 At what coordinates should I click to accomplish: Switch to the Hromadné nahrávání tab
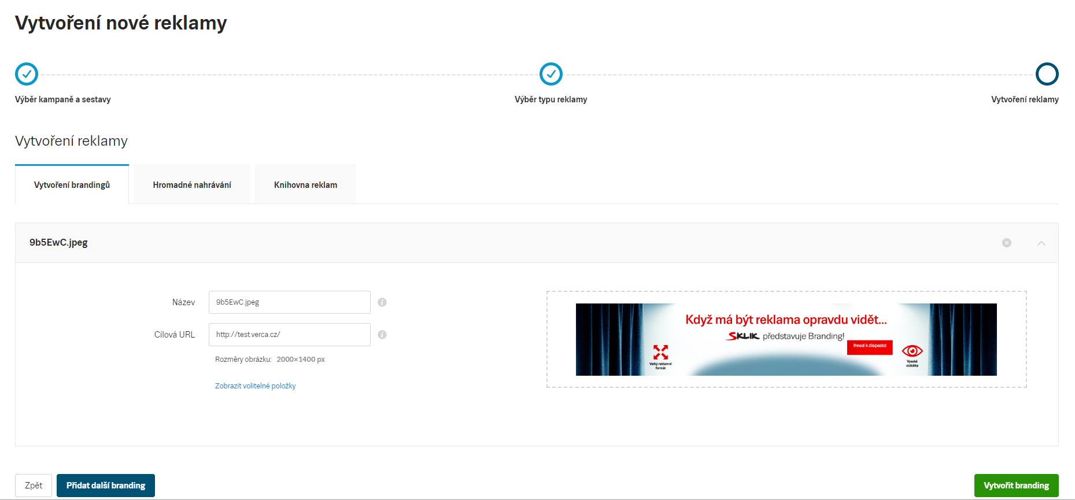point(192,185)
